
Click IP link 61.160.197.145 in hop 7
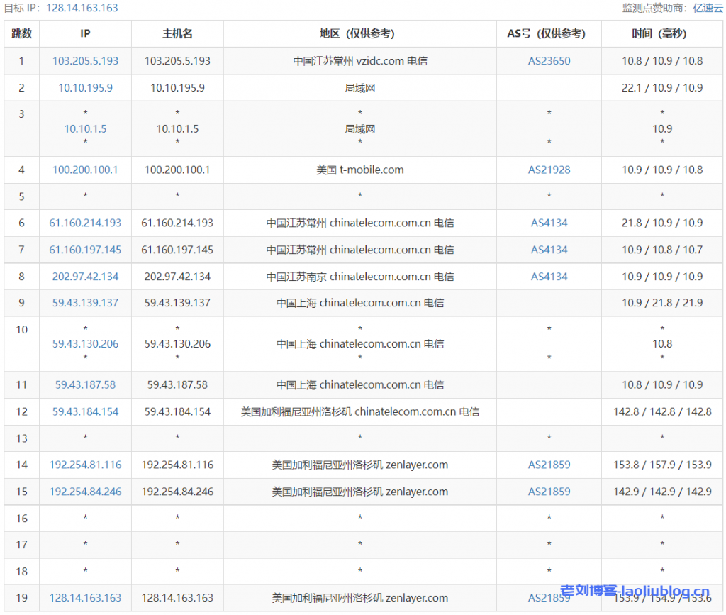pyautogui.click(x=85, y=250)
